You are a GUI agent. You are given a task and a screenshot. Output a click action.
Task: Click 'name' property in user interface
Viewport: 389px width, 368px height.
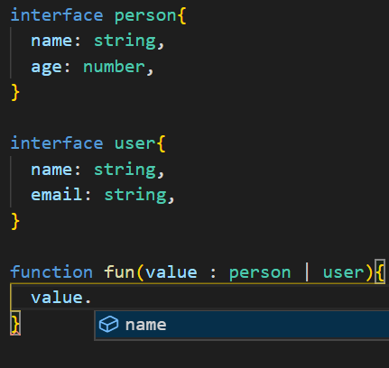coord(51,170)
